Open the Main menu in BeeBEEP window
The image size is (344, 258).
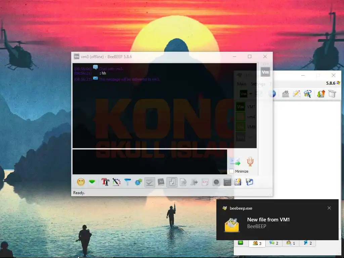tap(242, 84)
